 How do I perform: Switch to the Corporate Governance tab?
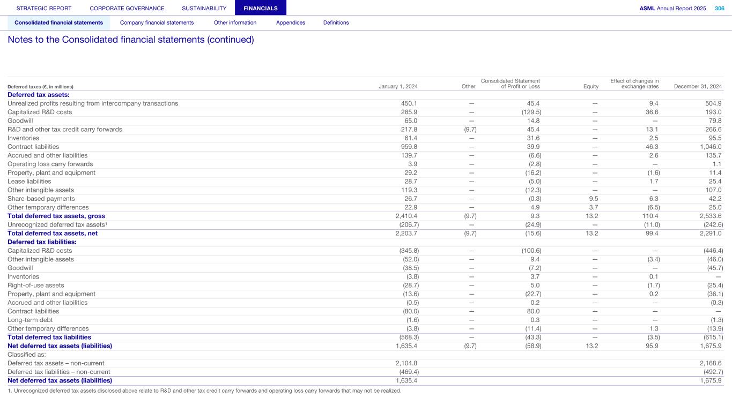pyautogui.click(x=127, y=9)
